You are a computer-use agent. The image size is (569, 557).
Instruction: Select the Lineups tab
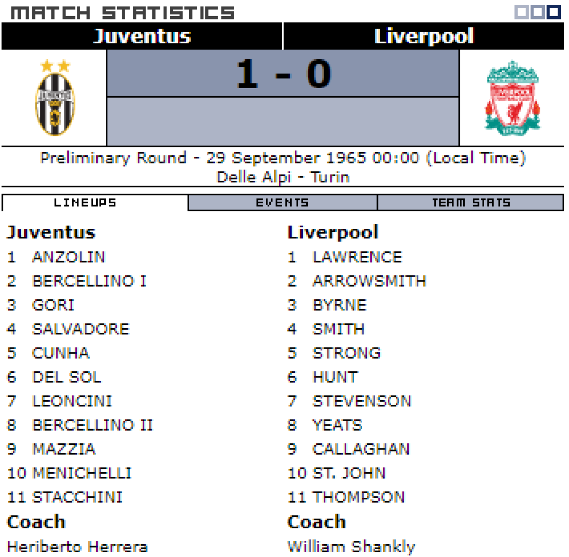(85, 203)
